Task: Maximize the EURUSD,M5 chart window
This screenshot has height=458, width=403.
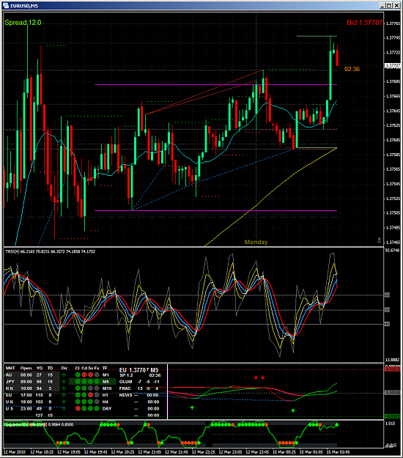Action: coord(390,6)
